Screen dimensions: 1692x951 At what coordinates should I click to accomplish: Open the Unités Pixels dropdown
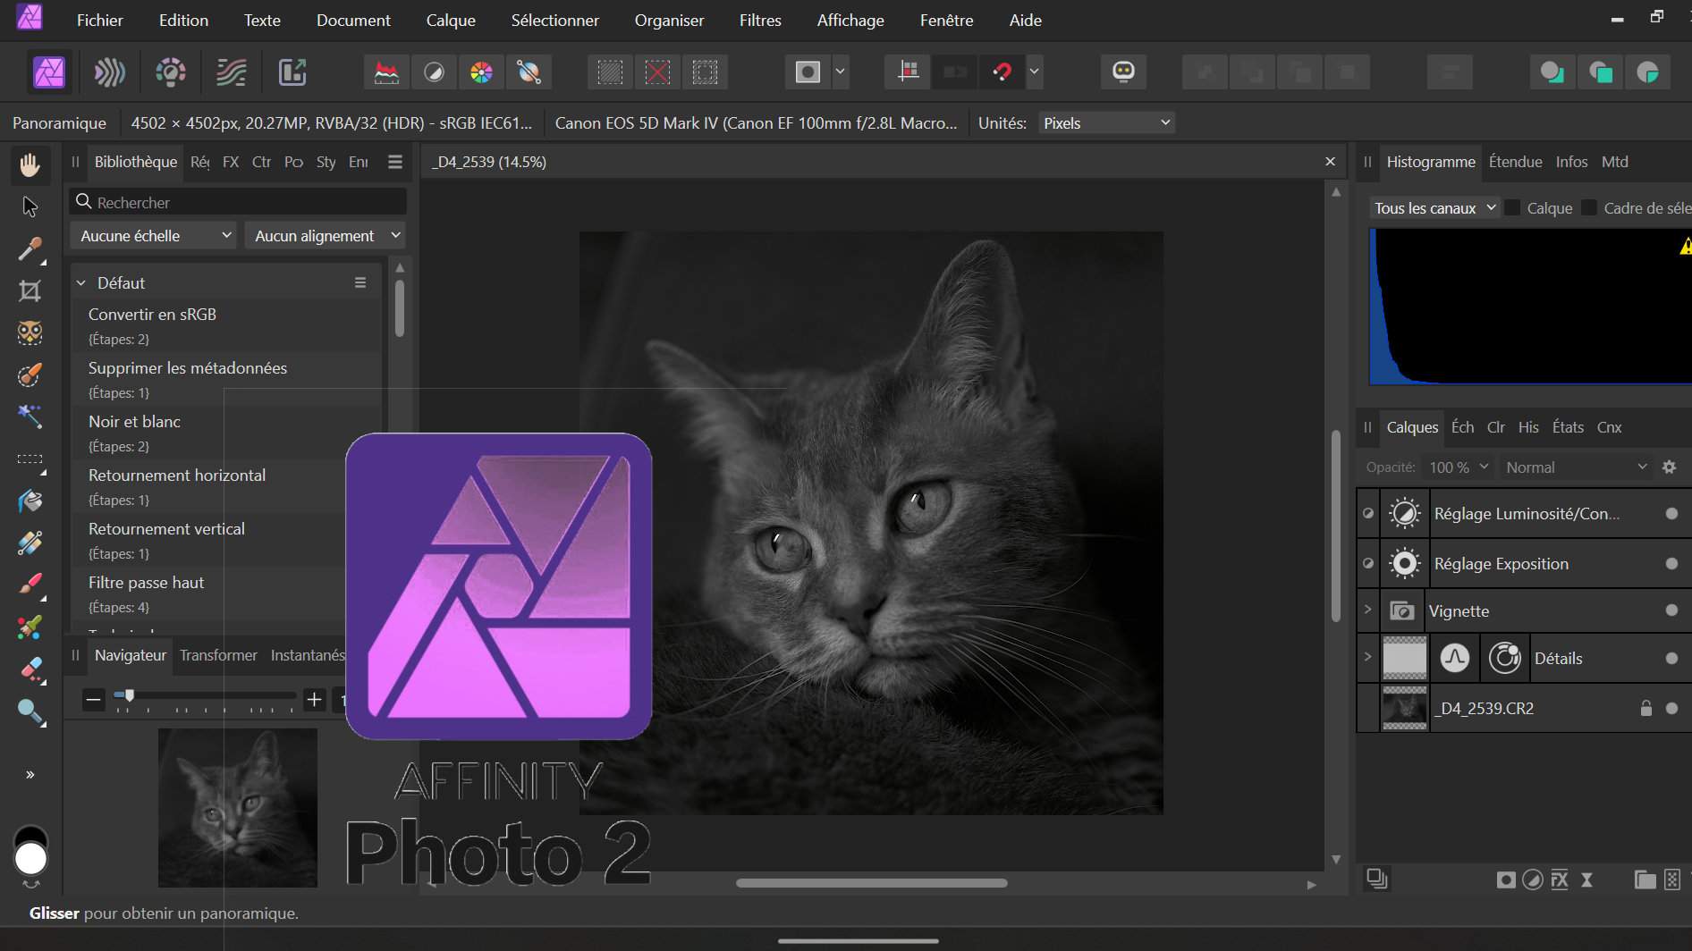1107,123
